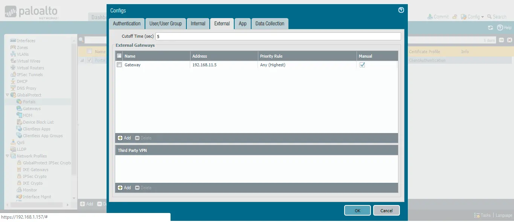This screenshot has height=222, width=514.
Task: Collapse the GlobalProtect tree node
Action: pyautogui.click(x=7, y=95)
